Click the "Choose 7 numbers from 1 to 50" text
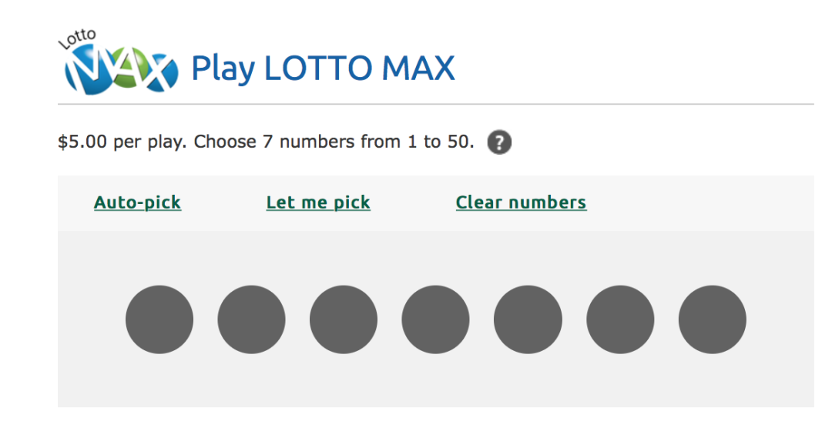 334,142
